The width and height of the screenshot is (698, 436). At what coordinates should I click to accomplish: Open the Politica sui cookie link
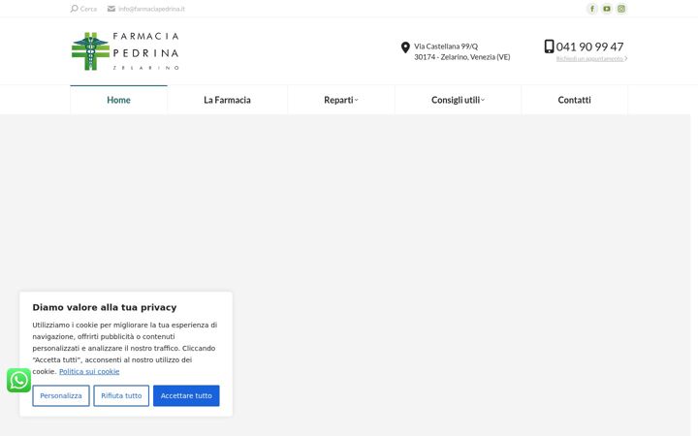pos(89,371)
